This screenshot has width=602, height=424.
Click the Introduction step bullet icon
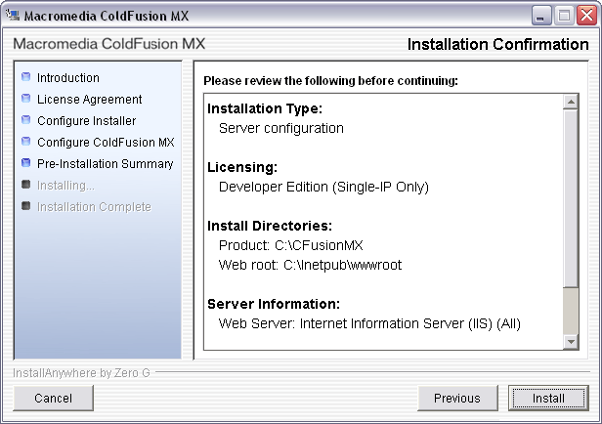26,77
